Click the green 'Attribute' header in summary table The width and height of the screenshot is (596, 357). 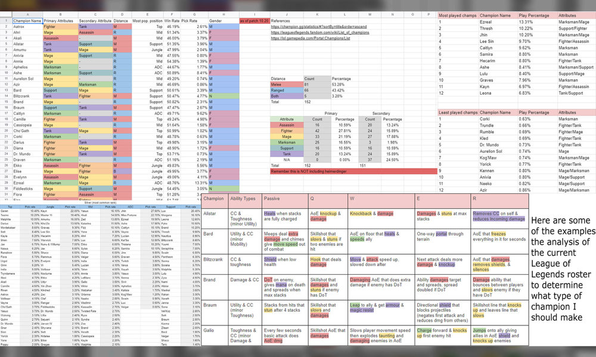coord(287,119)
